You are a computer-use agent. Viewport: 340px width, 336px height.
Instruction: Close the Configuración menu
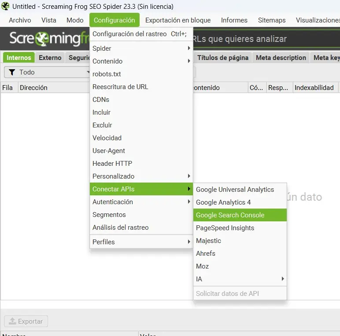(114, 20)
